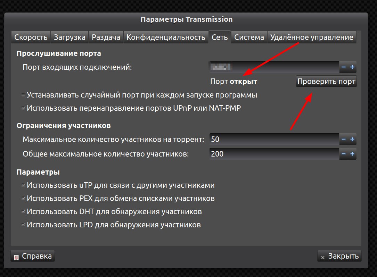
Task: Select the Сеть tab
Action: pyautogui.click(x=220, y=37)
